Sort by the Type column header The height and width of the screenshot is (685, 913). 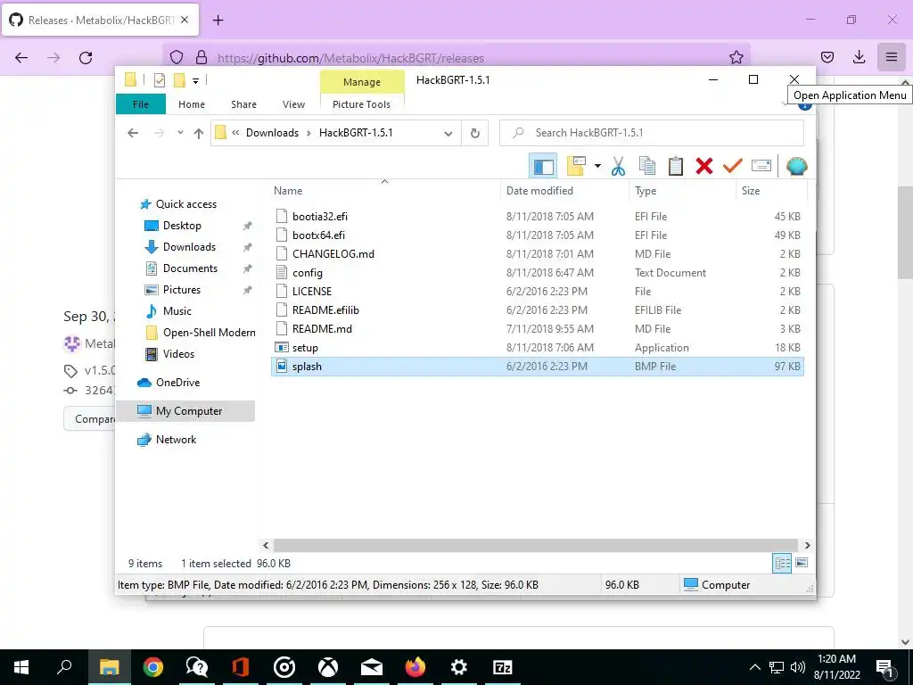[x=682, y=191]
